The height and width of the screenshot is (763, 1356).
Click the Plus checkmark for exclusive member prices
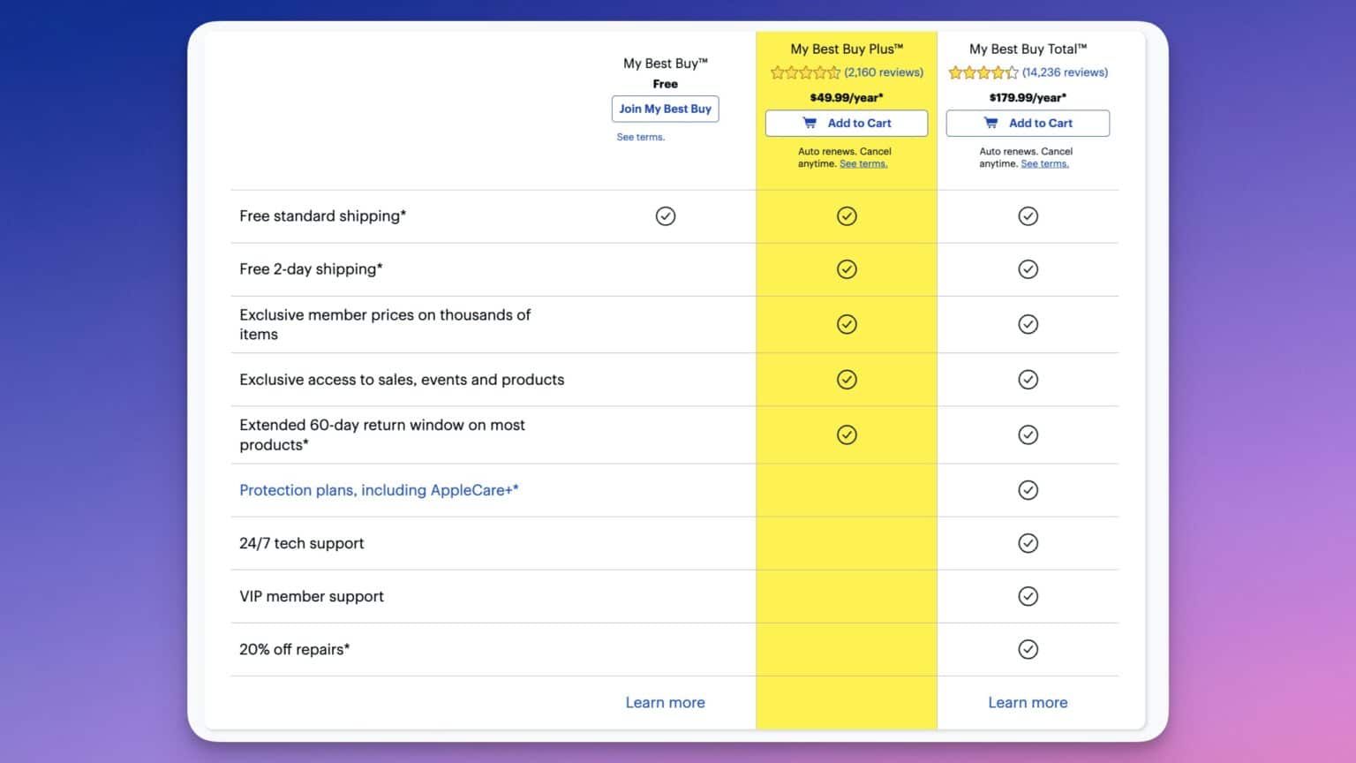pyautogui.click(x=847, y=324)
